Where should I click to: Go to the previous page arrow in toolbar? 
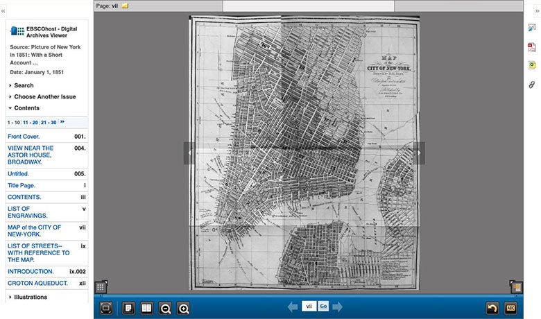293,307
